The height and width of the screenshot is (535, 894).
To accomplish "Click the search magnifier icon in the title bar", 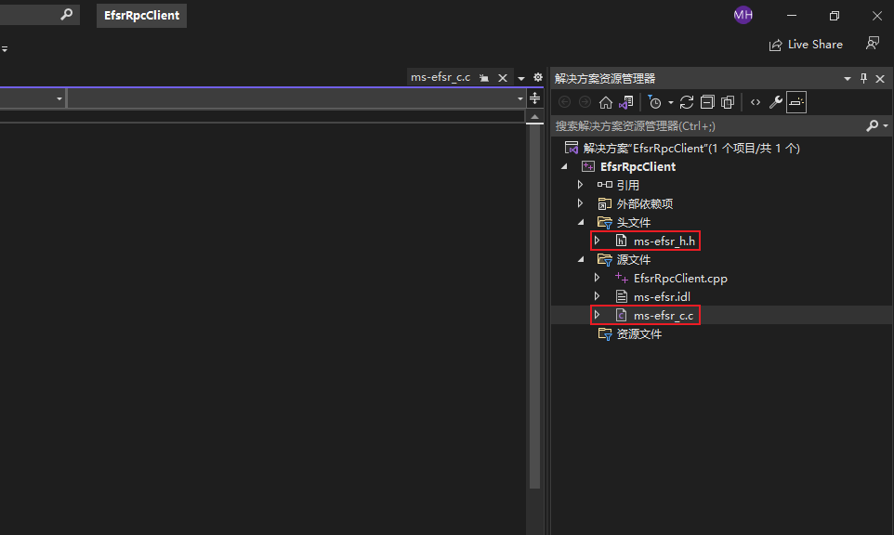I will [x=67, y=14].
